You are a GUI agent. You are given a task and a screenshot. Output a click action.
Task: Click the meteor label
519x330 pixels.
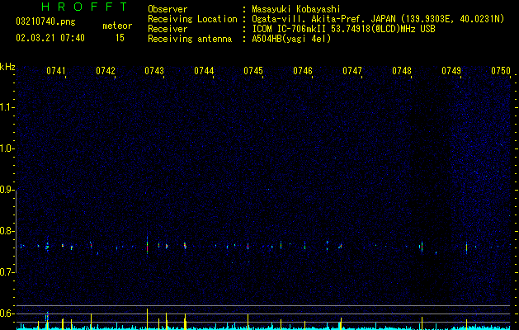tap(117, 26)
